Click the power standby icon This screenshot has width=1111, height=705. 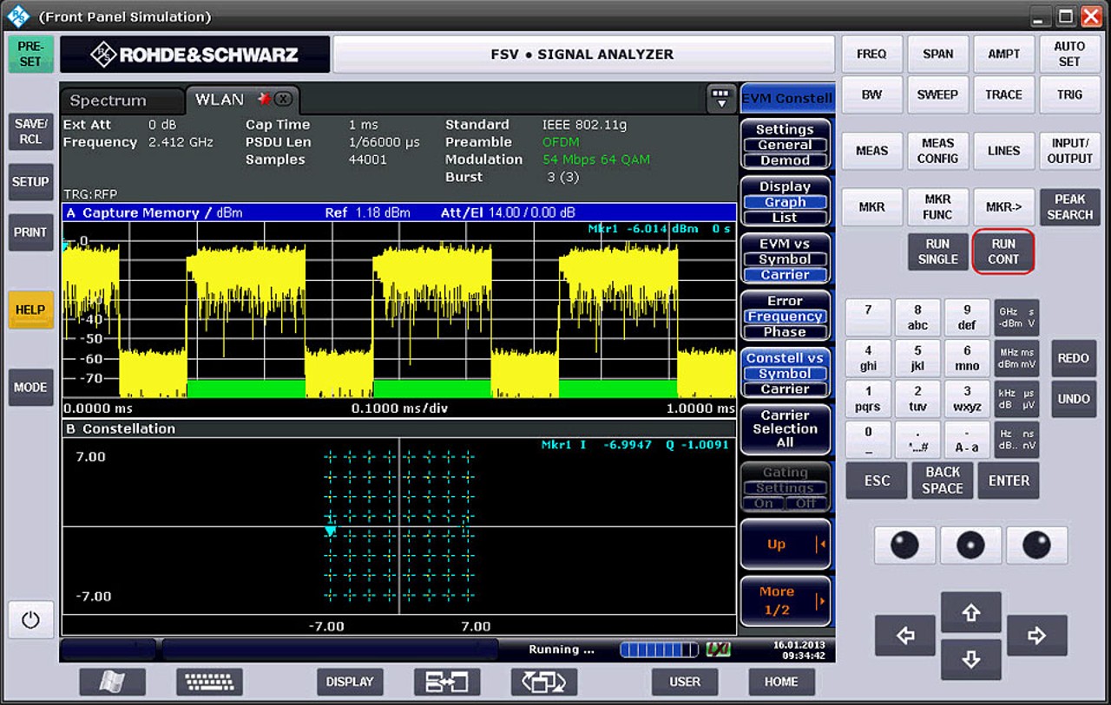pyautogui.click(x=30, y=620)
